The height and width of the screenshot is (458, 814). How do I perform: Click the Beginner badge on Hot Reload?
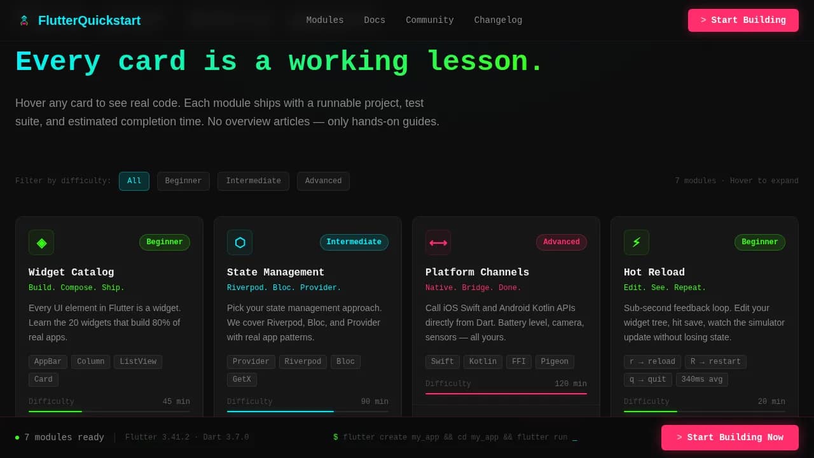tap(760, 242)
